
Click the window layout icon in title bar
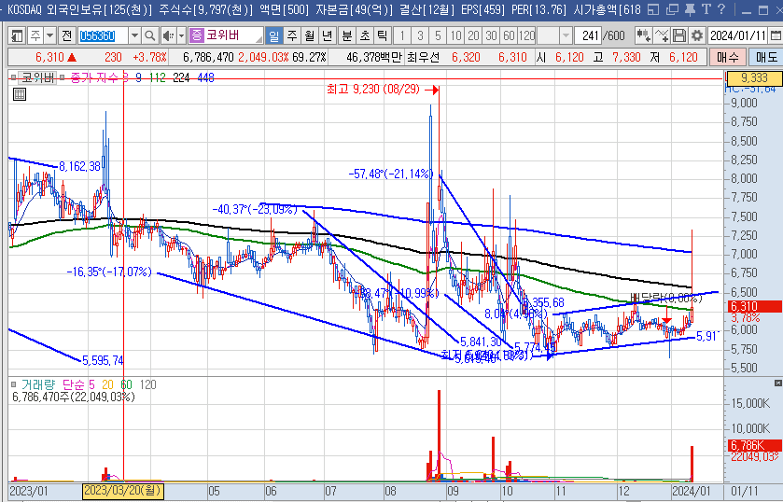point(653,9)
